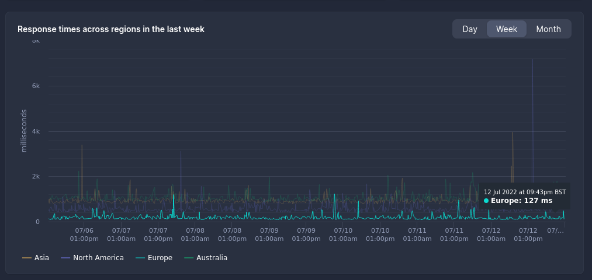Click the 0 y-axis label
This screenshot has width=592, height=280.
pyautogui.click(x=37, y=222)
